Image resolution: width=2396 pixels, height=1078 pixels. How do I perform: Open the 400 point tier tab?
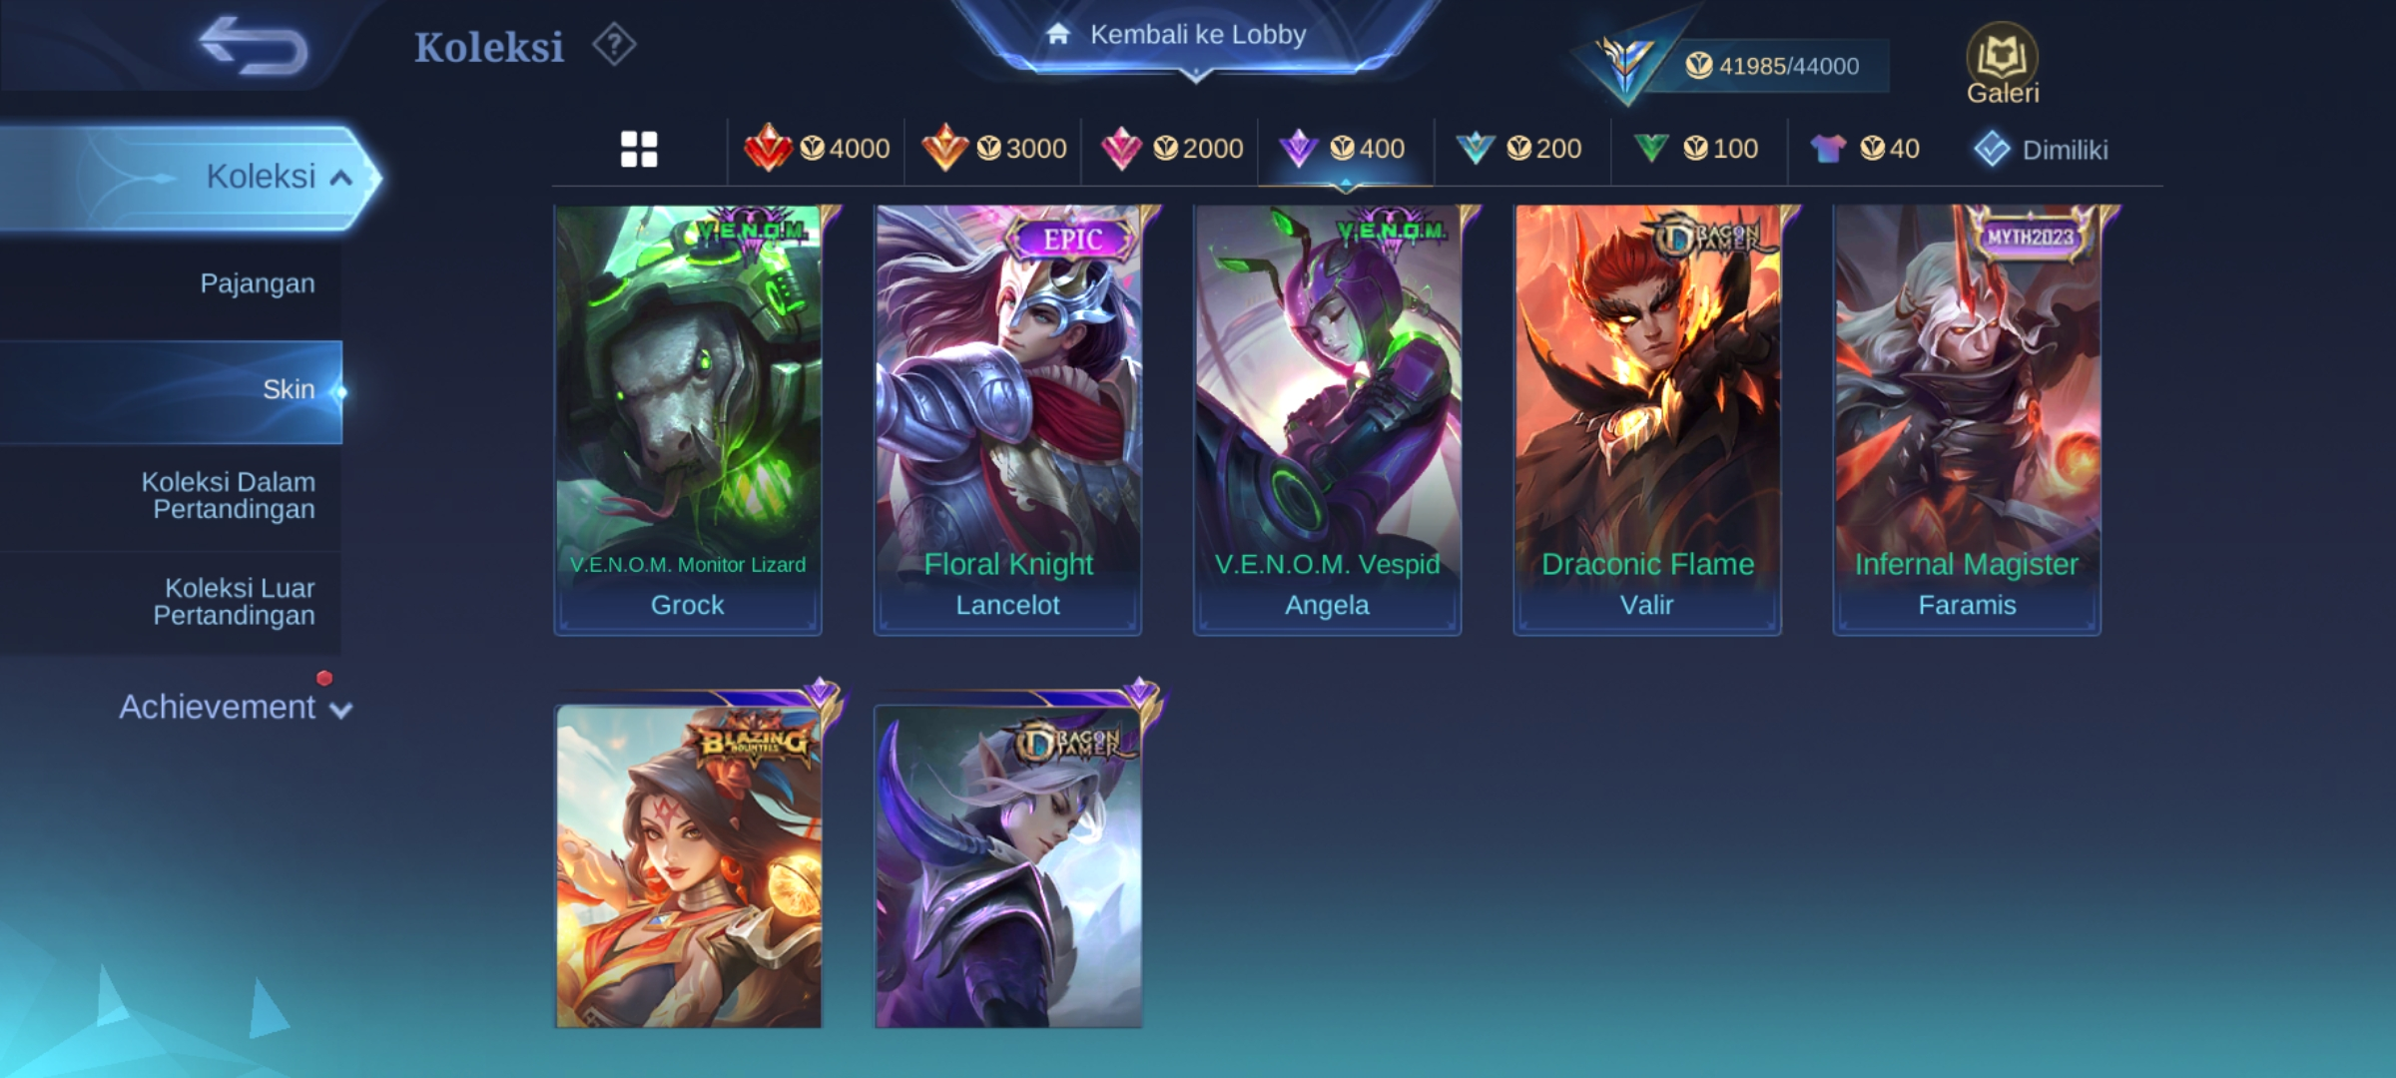(x=1342, y=149)
